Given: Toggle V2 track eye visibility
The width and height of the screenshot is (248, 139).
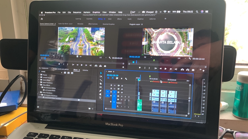Looking at the screenshot, I should [122, 89].
